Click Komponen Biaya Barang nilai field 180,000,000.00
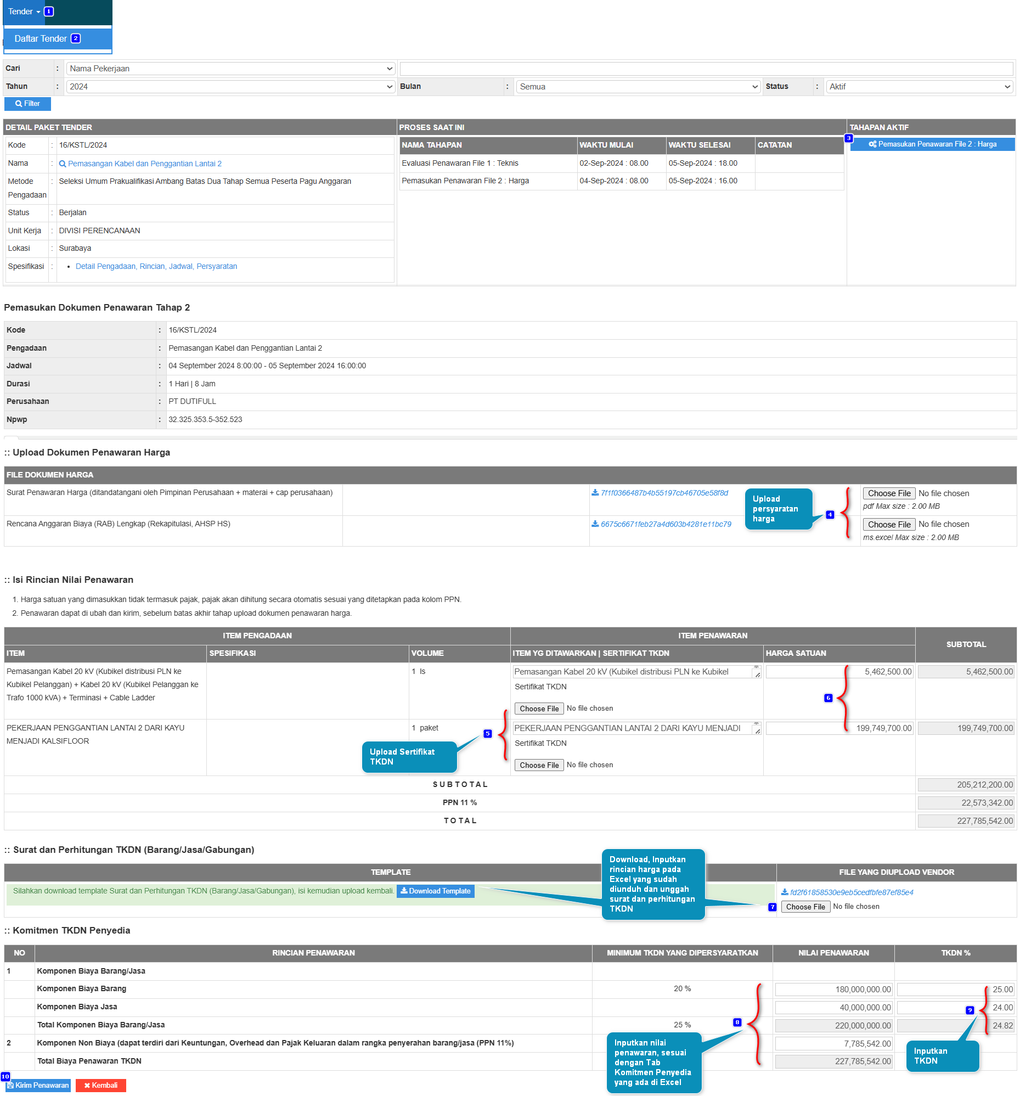The image size is (1020, 1096). tap(833, 990)
